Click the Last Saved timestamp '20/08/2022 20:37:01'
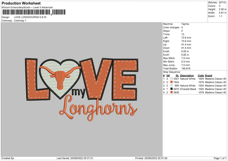The width and height of the screenshot is (228, 161). tap(82, 158)
